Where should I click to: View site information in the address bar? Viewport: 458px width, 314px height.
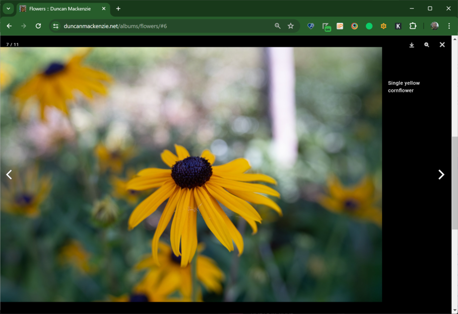pyautogui.click(x=56, y=26)
